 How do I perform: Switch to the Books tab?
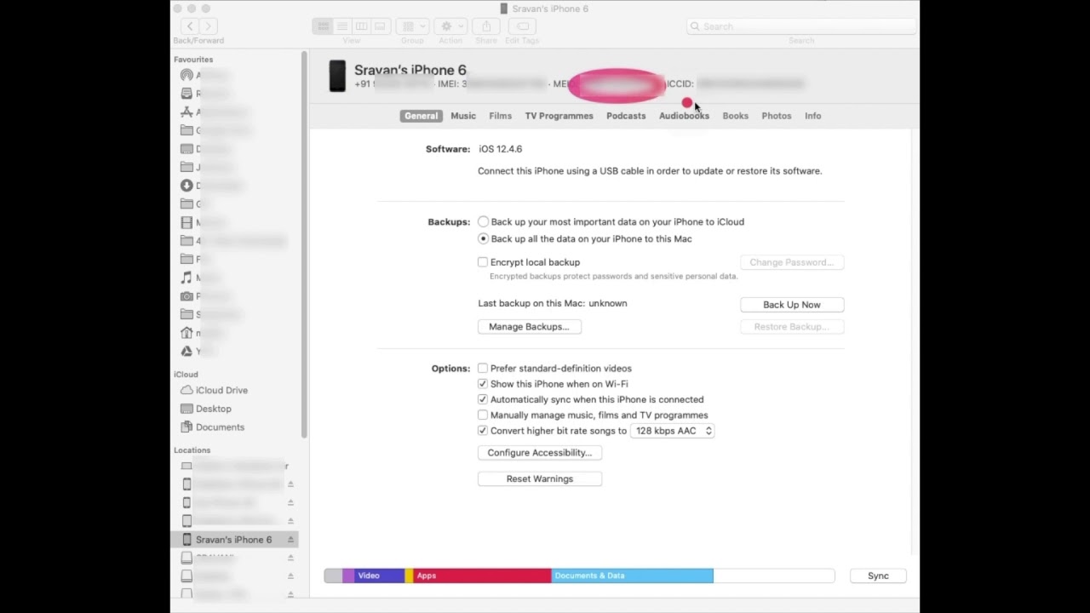click(x=736, y=116)
